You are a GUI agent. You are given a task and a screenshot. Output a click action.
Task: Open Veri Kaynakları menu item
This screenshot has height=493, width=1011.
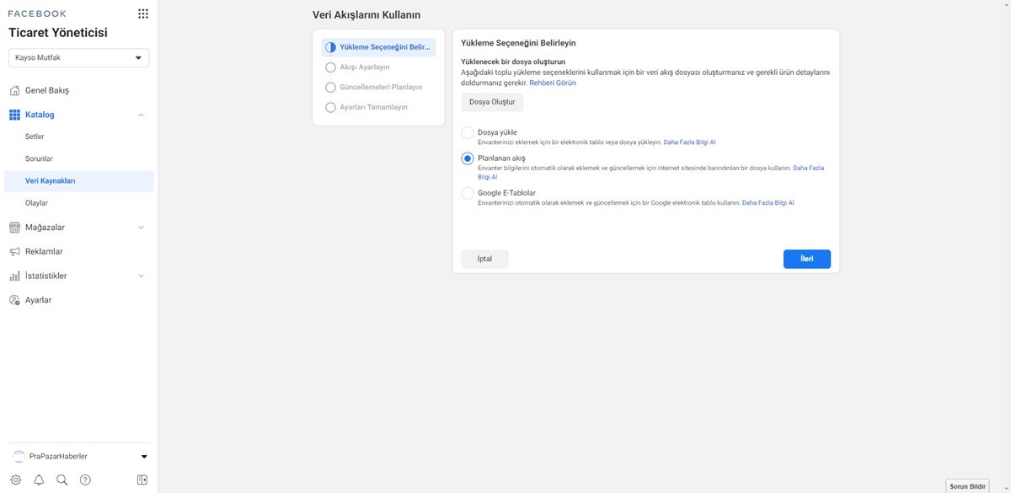pyautogui.click(x=79, y=181)
